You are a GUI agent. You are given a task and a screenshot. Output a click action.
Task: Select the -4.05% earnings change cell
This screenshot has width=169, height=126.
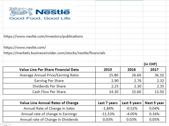pos(132,114)
